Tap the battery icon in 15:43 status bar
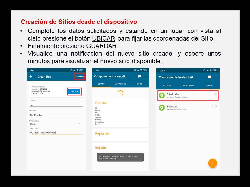This screenshot has height=187, width=250. [81, 70]
